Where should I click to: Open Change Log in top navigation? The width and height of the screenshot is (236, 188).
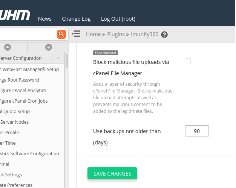point(76,19)
